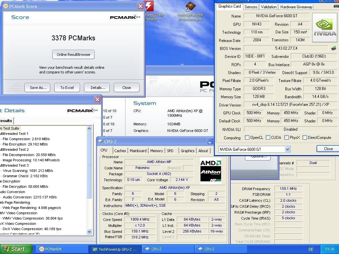Select the CPU tab in CPU-Z
The width and height of the screenshot is (339, 254).
pyautogui.click(x=104, y=150)
